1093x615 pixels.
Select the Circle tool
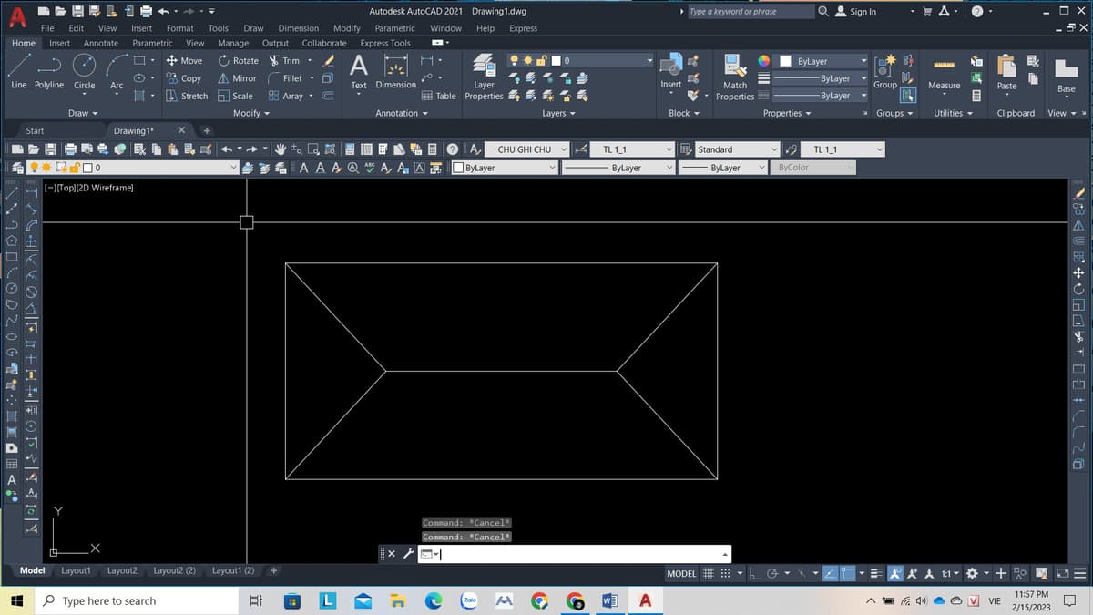84,70
